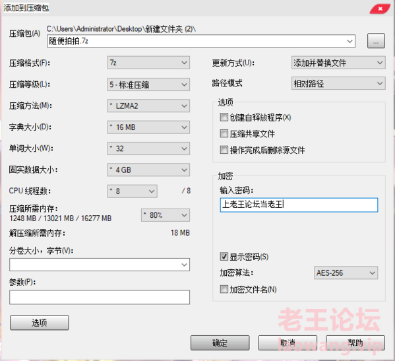Expand the AES-256 encryption method dropdown

click(346, 273)
